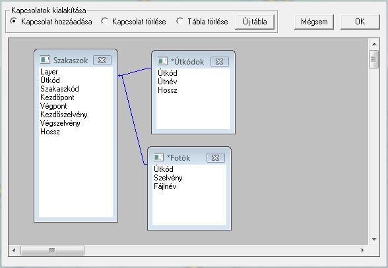The width and height of the screenshot is (388, 268).
Task: Close the *Útkódok table box
Action: 220,61
